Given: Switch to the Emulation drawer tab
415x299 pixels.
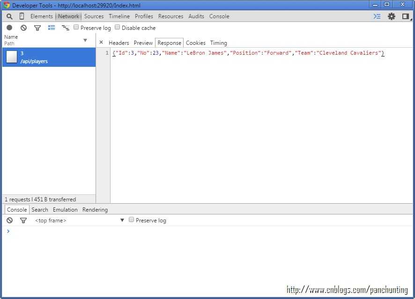Looking at the screenshot, I should coord(65,210).
